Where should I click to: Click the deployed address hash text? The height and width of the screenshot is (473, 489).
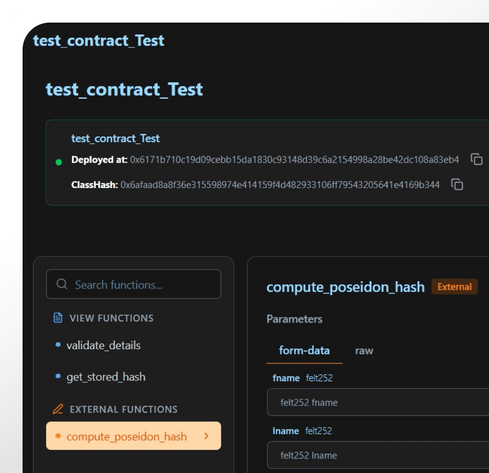point(294,160)
